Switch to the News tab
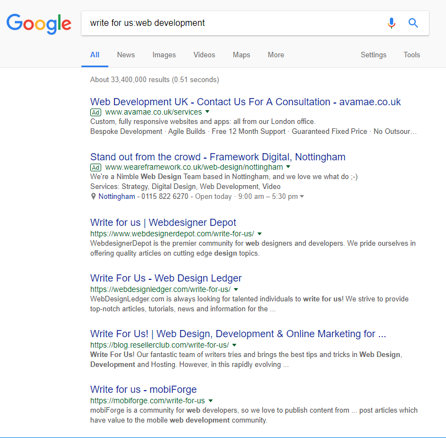Image resolution: width=446 pixels, height=438 pixels. (x=126, y=55)
